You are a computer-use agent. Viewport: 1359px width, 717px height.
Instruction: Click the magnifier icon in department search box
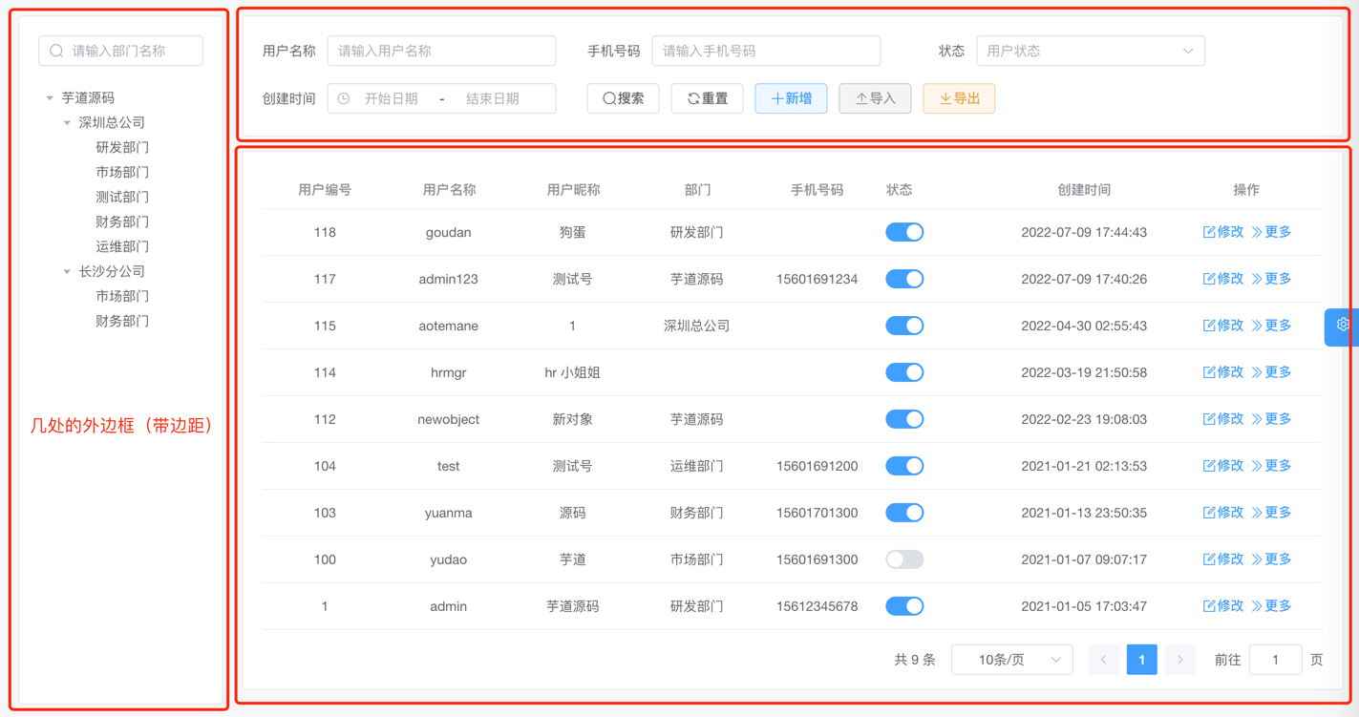pos(55,51)
